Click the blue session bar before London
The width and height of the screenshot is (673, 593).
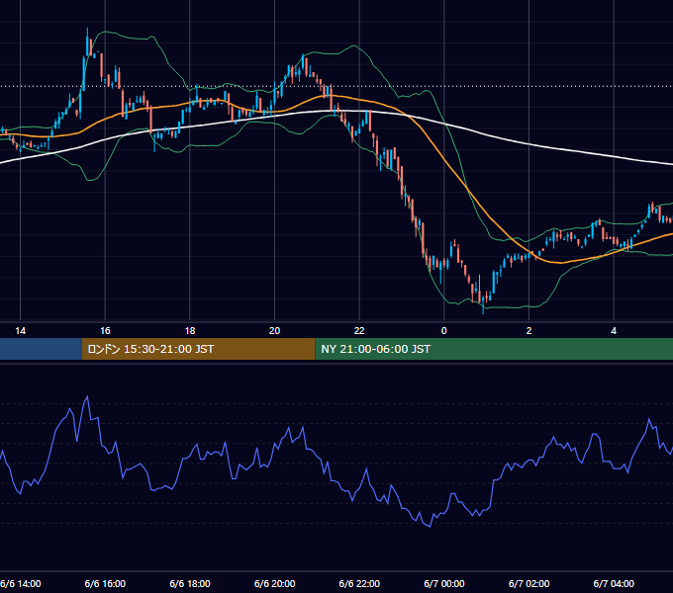41,349
